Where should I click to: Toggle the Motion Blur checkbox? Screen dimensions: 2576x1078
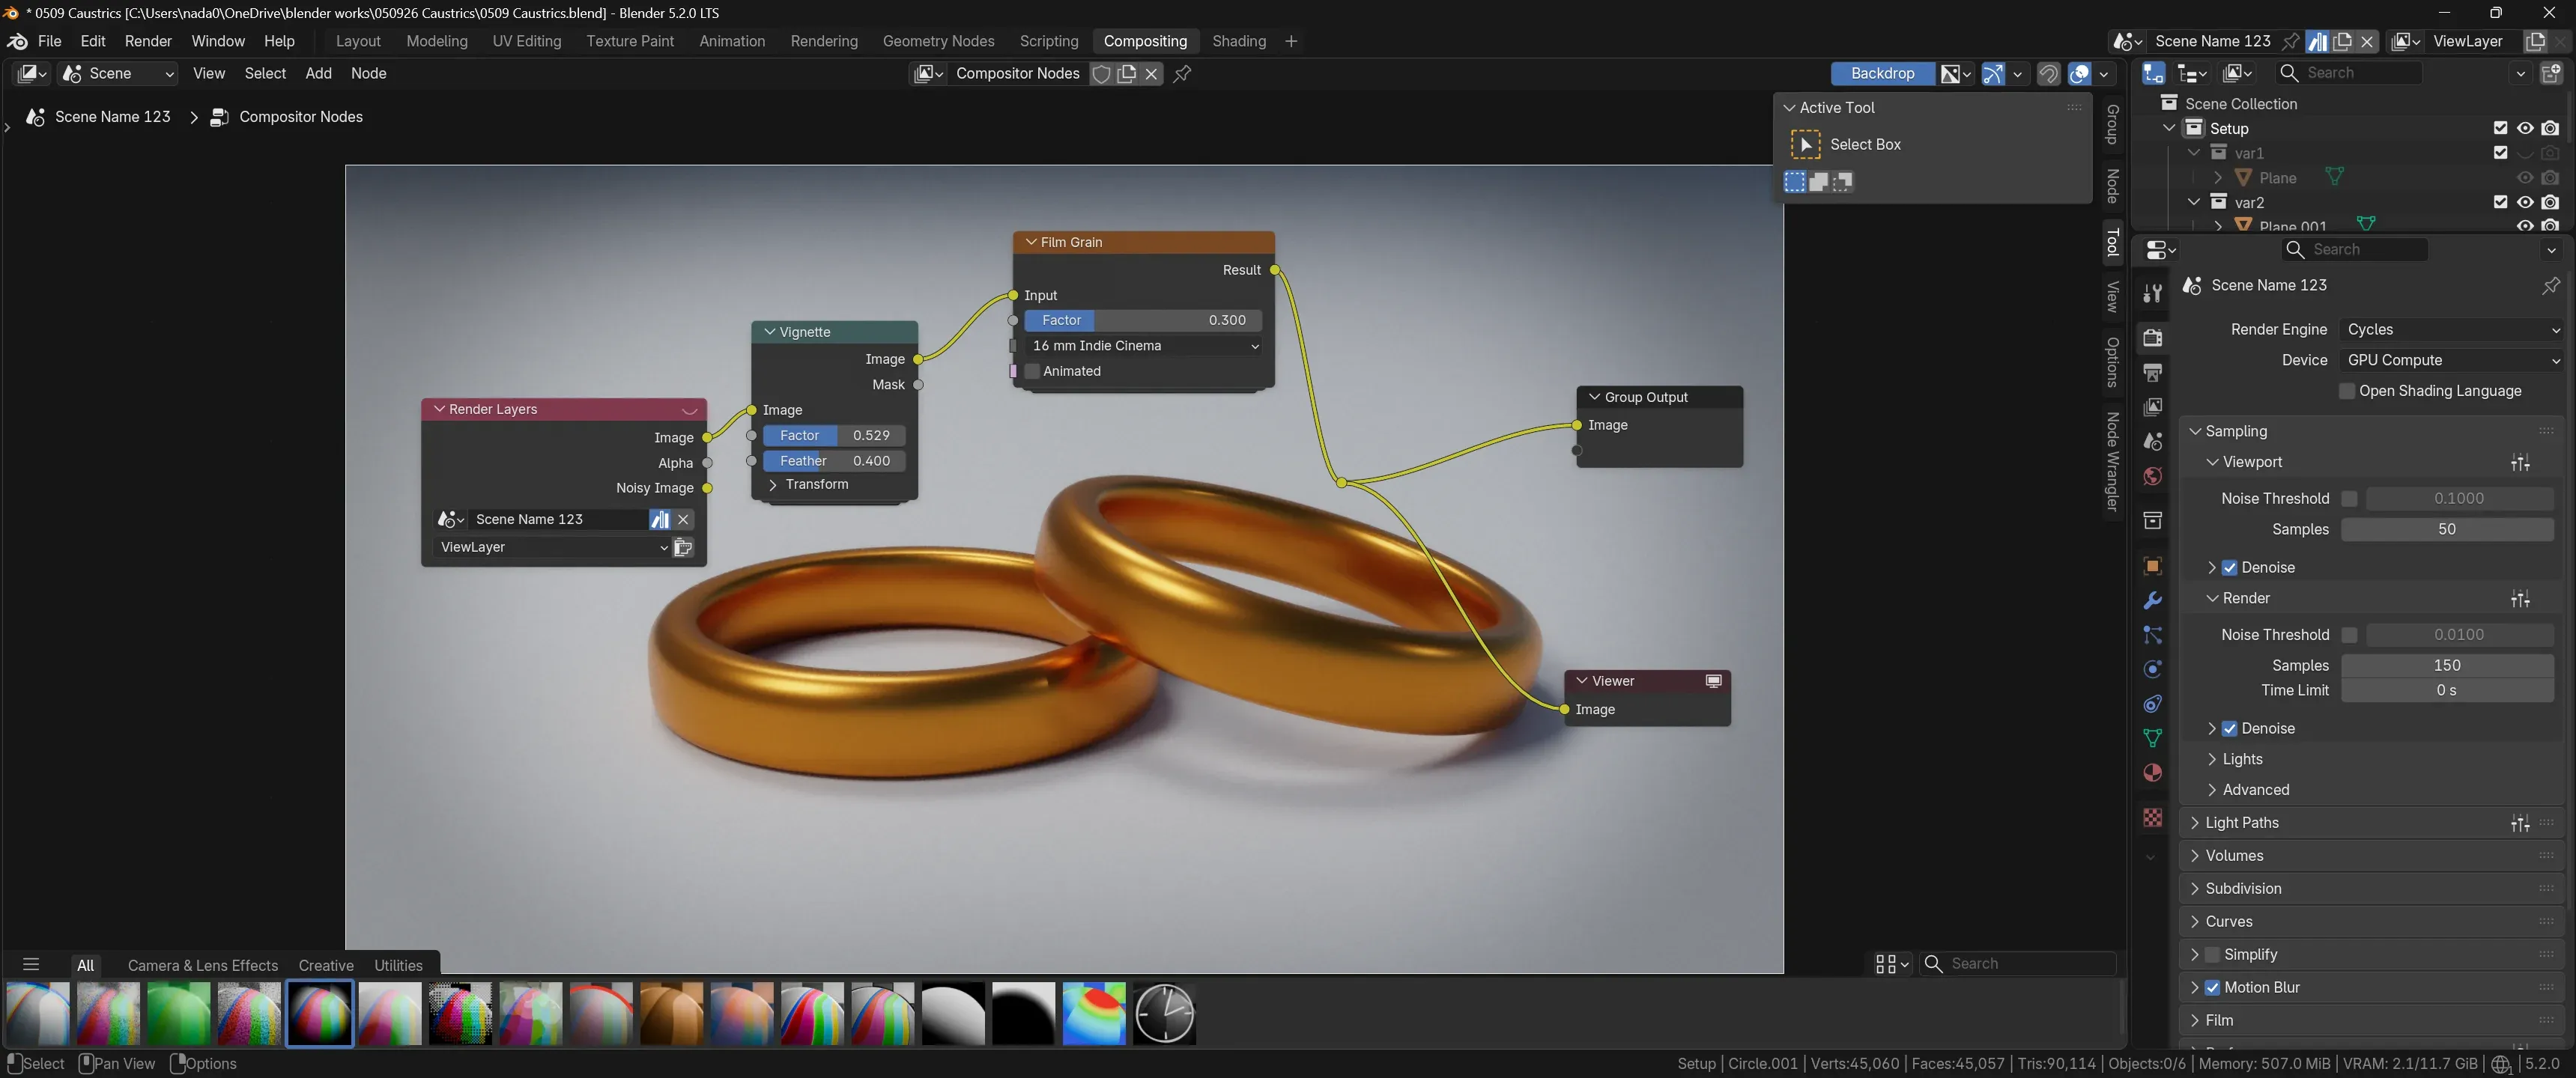tap(2212, 987)
